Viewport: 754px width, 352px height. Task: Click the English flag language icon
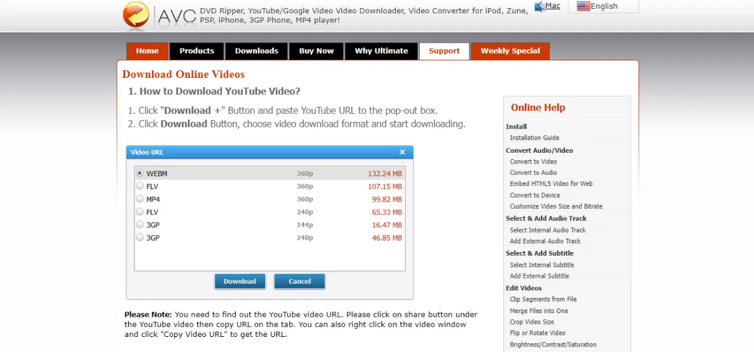click(x=583, y=6)
